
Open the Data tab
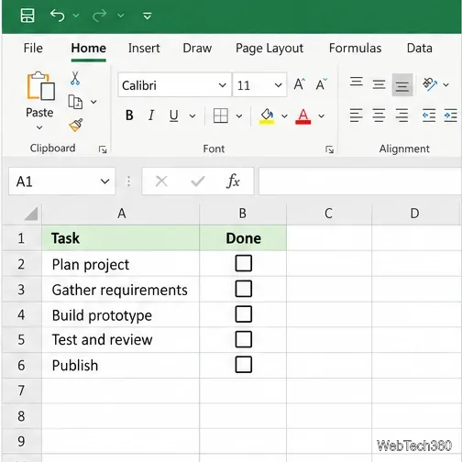(420, 49)
